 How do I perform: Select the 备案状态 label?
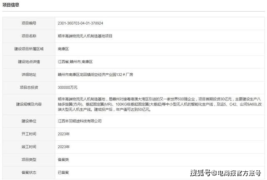coord(29,172)
